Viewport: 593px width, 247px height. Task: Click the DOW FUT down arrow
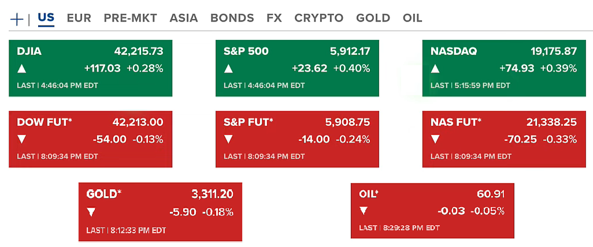(22, 139)
